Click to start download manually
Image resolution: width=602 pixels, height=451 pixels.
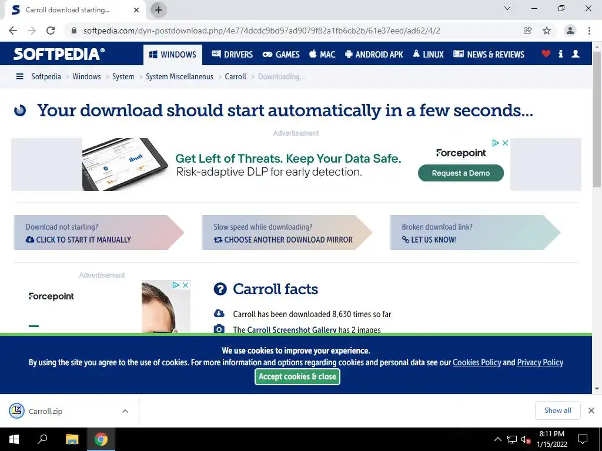click(x=78, y=240)
